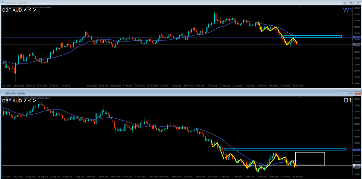Image resolution: width=362 pixels, height=179 pixels.
Task: Click the 2.17690 price axis label in Weekly chart
Action: [x=356, y=8]
